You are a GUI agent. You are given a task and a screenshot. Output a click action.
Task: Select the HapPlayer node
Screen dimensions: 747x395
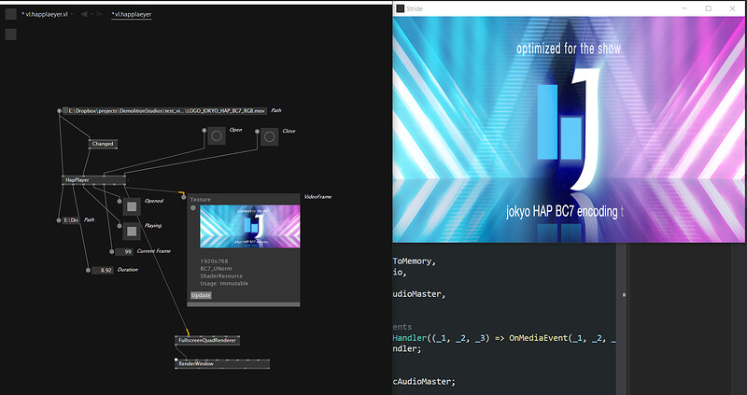(93, 179)
